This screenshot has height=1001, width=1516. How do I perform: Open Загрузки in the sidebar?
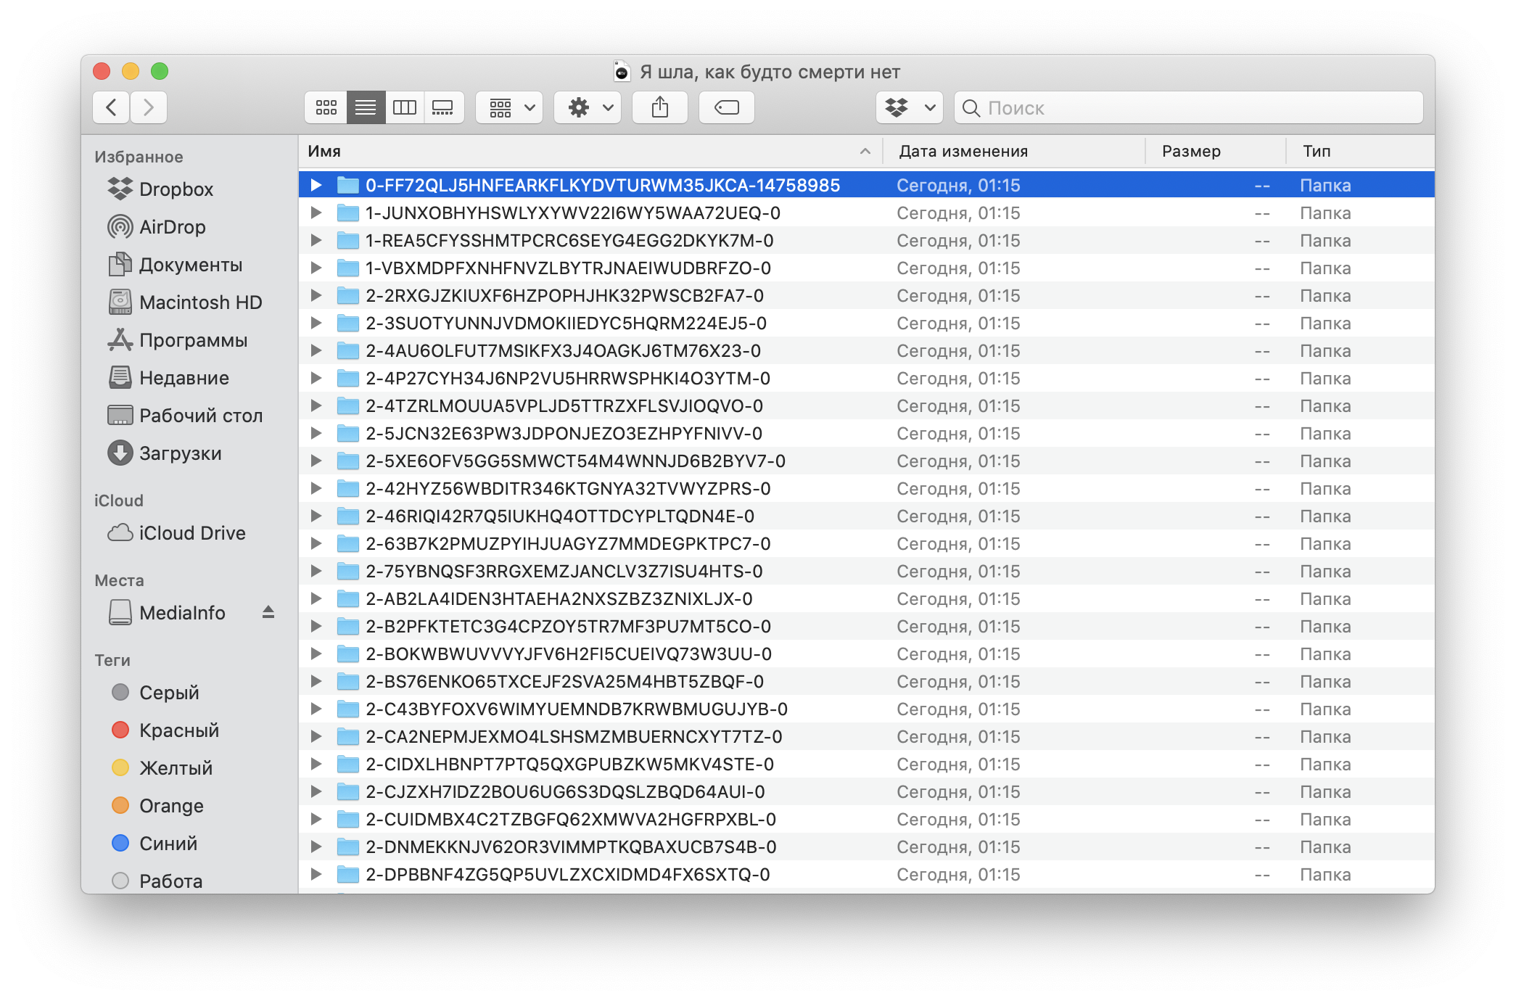click(180, 453)
